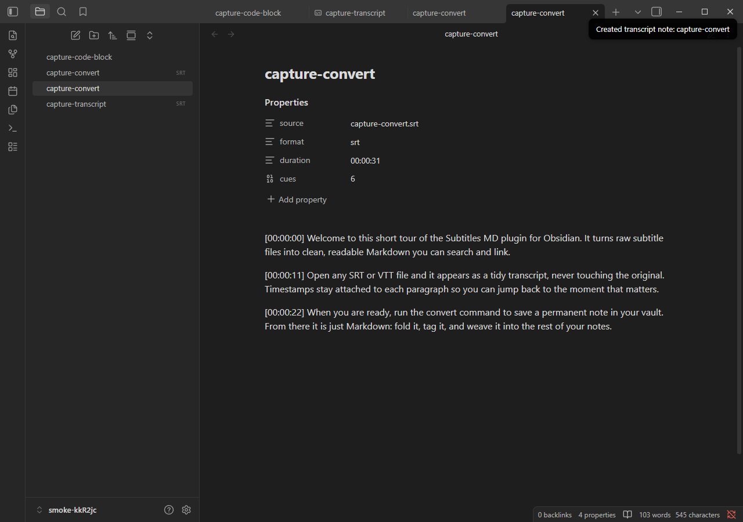Insert template icon in ribbon

tap(13, 110)
